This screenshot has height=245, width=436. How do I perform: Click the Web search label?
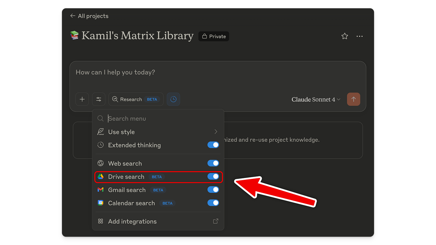pyautogui.click(x=125, y=164)
